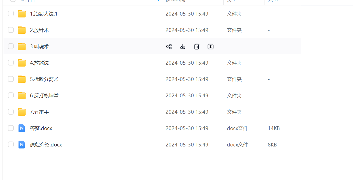Open the folder named 6.反打乾坤掌
Screen dimensions: 353x180
pyautogui.click(x=44, y=96)
